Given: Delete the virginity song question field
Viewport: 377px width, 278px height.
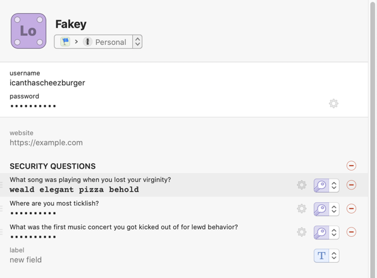Looking at the screenshot, I should 351,185.
